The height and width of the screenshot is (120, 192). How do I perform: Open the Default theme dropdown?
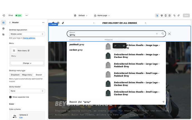(81, 16)
